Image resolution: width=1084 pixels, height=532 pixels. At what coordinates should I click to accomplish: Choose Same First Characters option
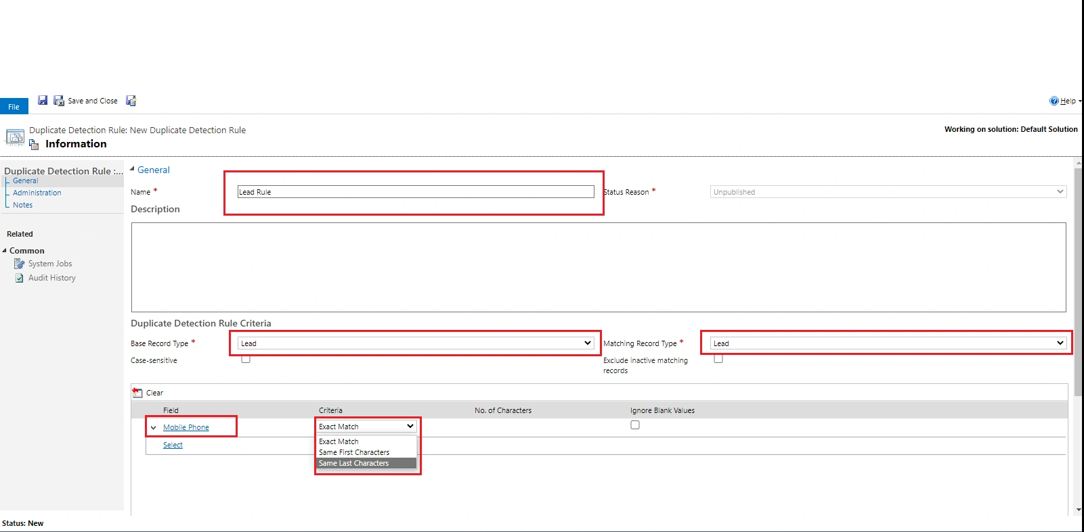click(x=366, y=452)
